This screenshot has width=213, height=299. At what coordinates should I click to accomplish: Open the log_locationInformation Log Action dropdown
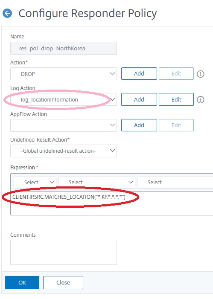(64, 99)
